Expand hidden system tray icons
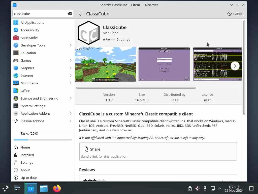Viewport: 258px width, 194px height. click(x=220, y=188)
